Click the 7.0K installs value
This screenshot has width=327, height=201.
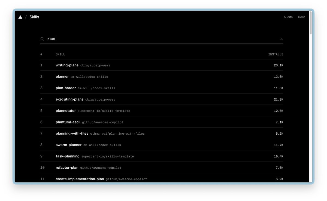point(280,168)
